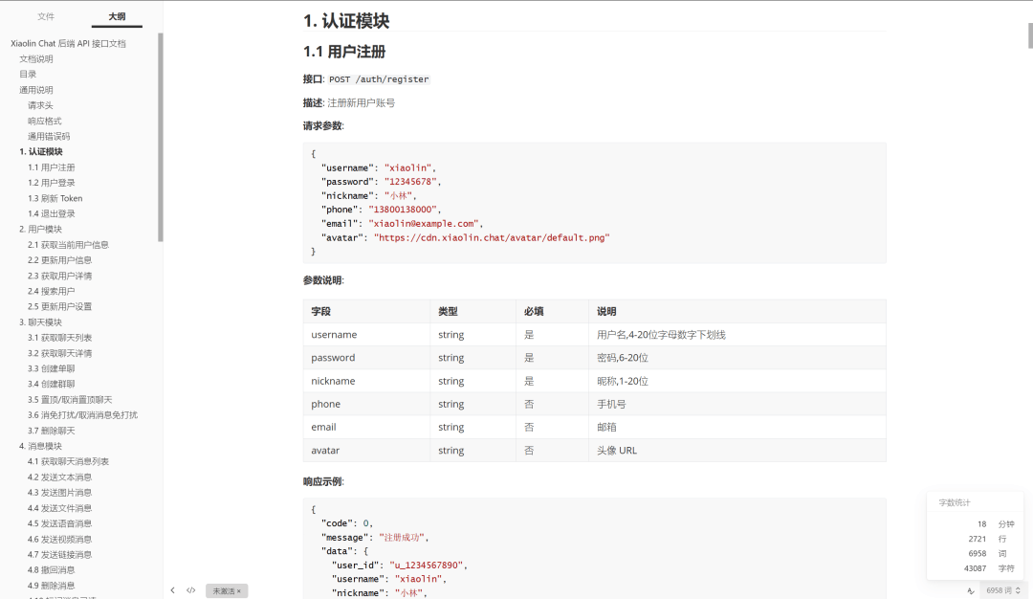Jump to 4.2 发送文本消息 section
Screen dimensions: 1033x599
(x=59, y=477)
